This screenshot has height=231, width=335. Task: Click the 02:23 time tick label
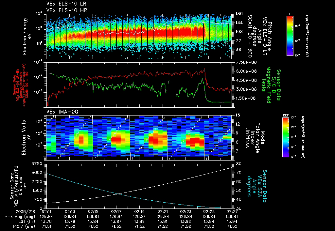[x=186, y=212]
